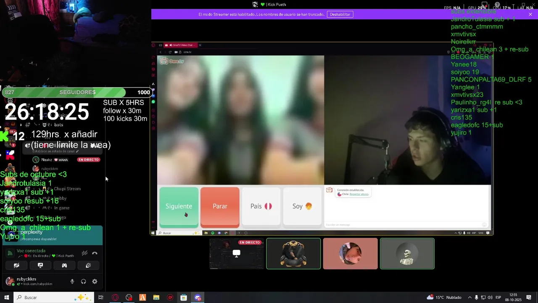
Task: Click the Reportar abuso link
Action: click(359, 194)
